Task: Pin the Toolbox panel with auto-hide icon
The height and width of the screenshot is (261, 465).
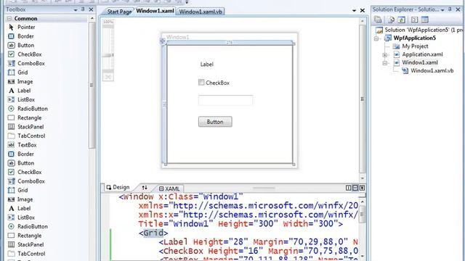Action: click(x=83, y=9)
